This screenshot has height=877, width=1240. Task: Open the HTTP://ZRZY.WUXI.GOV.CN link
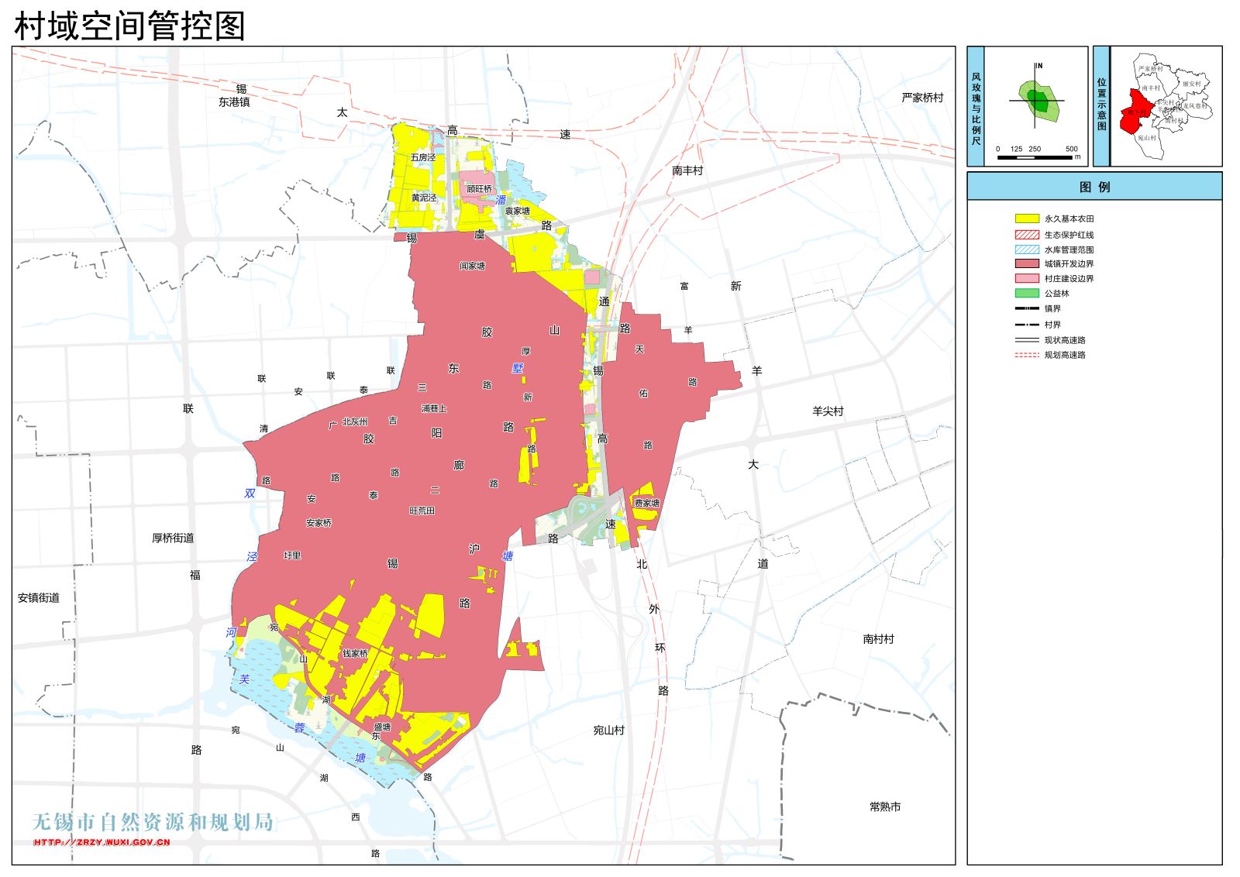click(x=102, y=842)
